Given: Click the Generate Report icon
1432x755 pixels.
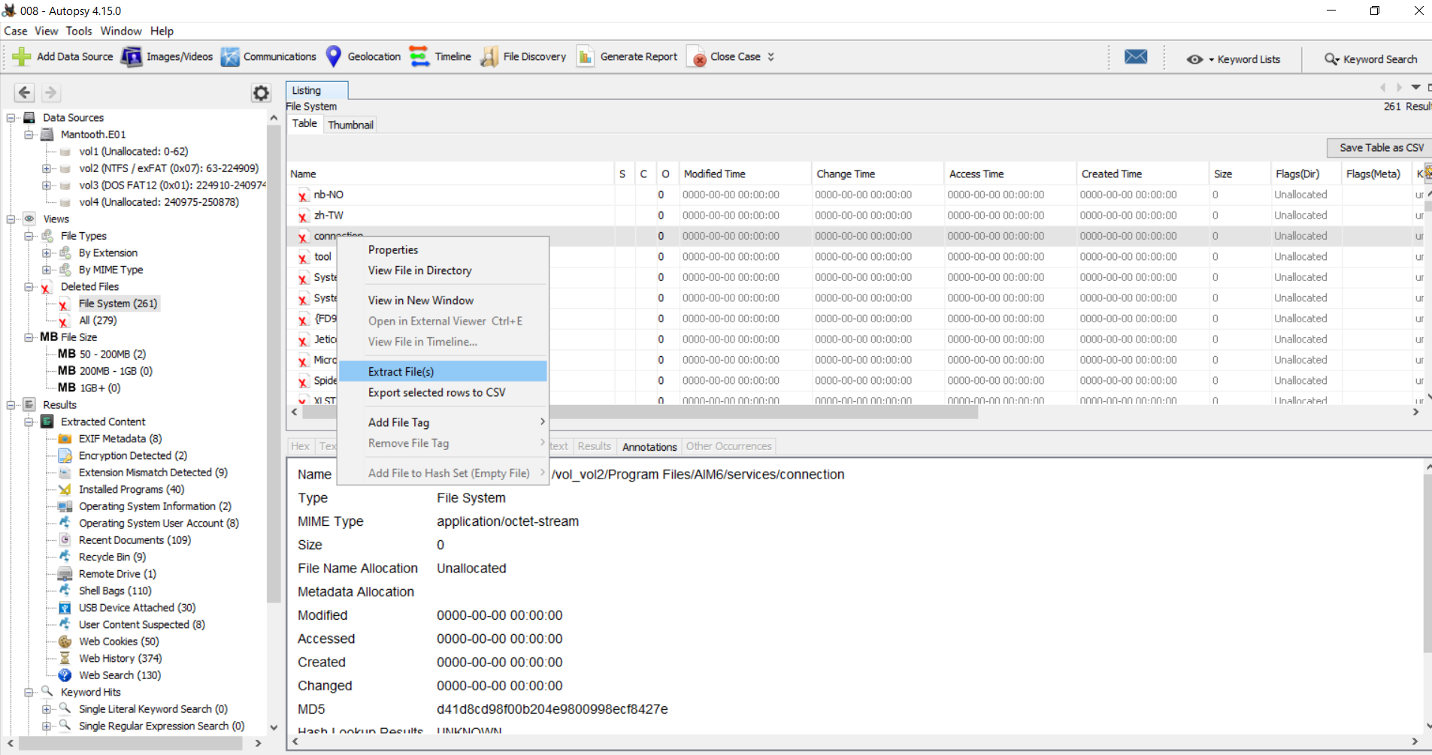Looking at the screenshot, I should [x=586, y=56].
